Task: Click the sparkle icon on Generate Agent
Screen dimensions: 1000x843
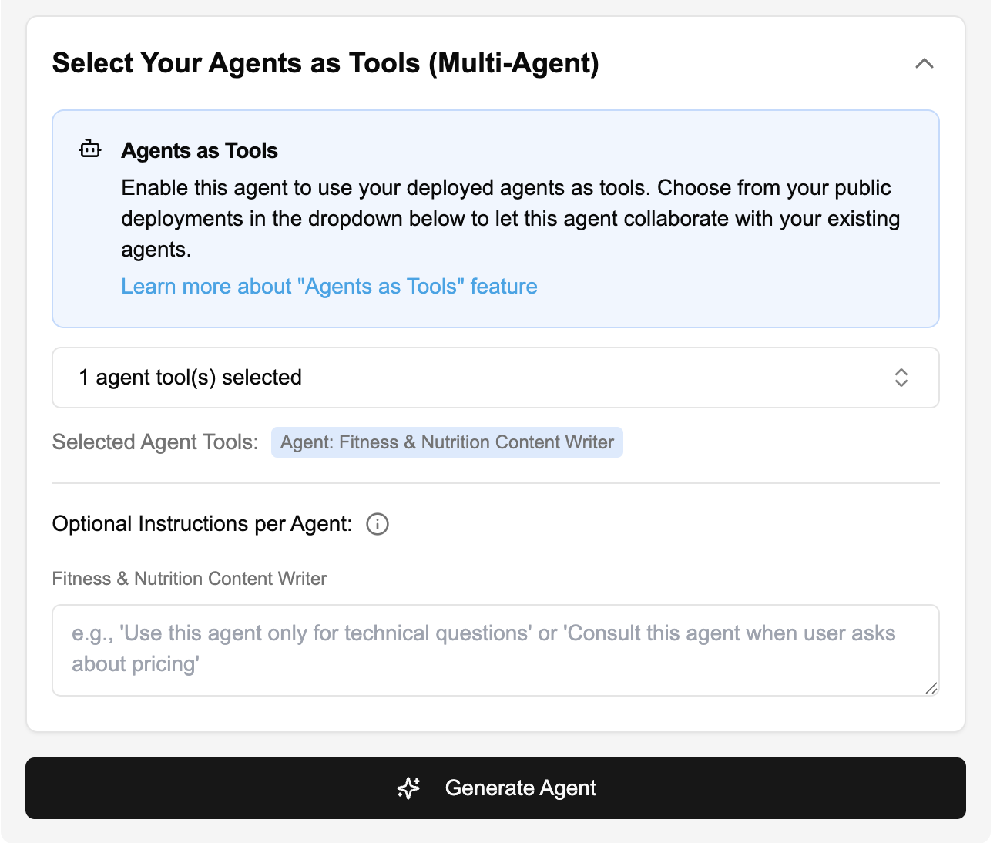Action: pos(408,788)
